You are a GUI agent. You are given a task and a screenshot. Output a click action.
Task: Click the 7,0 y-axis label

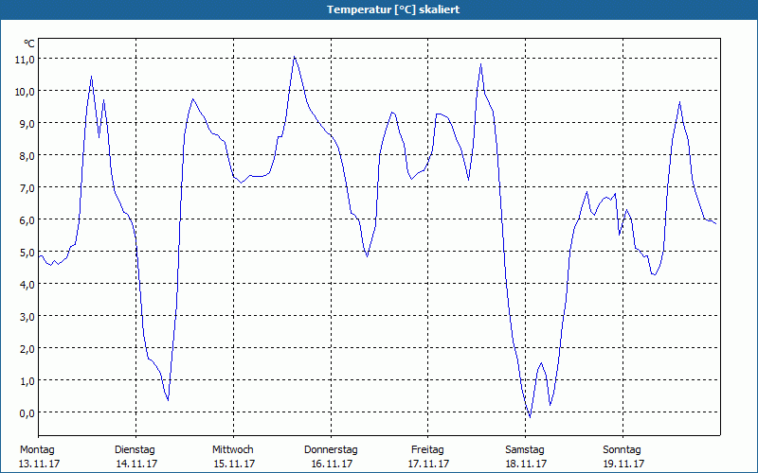(27, 187)
